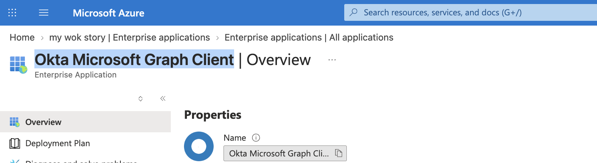Image resolution: width=597 pixels, height=163 pixels.
Task: Select the Okta Microsoft Graph Client title text
Action: [134, 59]
